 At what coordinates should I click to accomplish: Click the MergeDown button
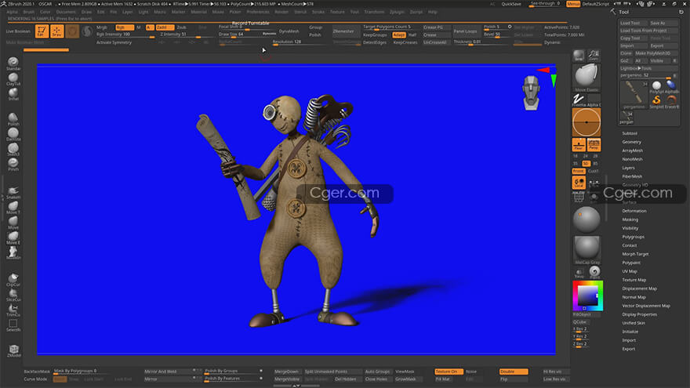point(286,372)
